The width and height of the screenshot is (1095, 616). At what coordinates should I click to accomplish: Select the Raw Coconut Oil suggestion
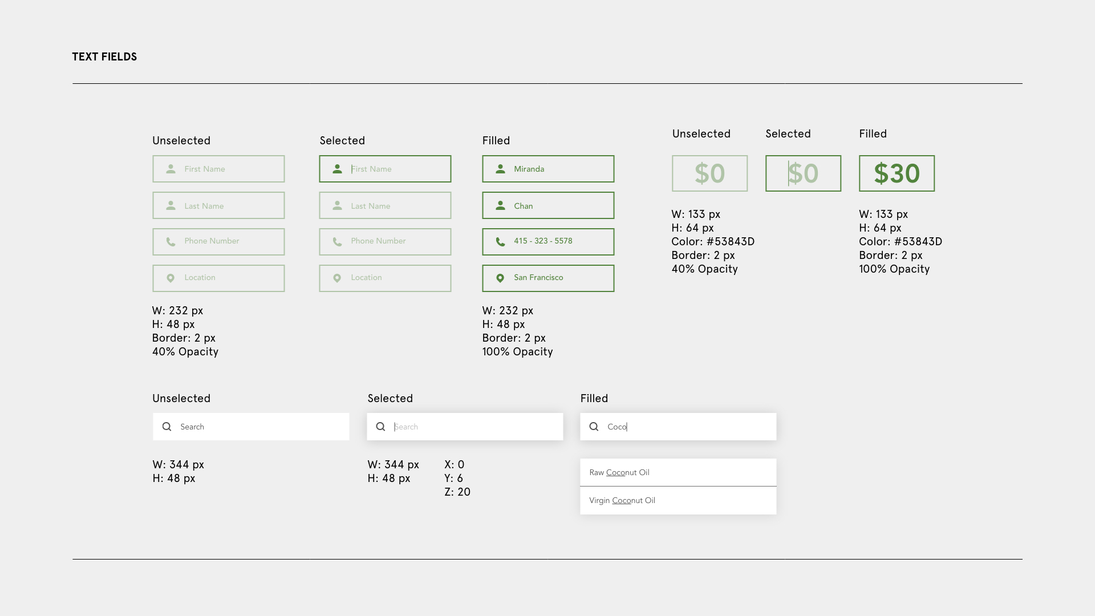(x=678, y=472)
